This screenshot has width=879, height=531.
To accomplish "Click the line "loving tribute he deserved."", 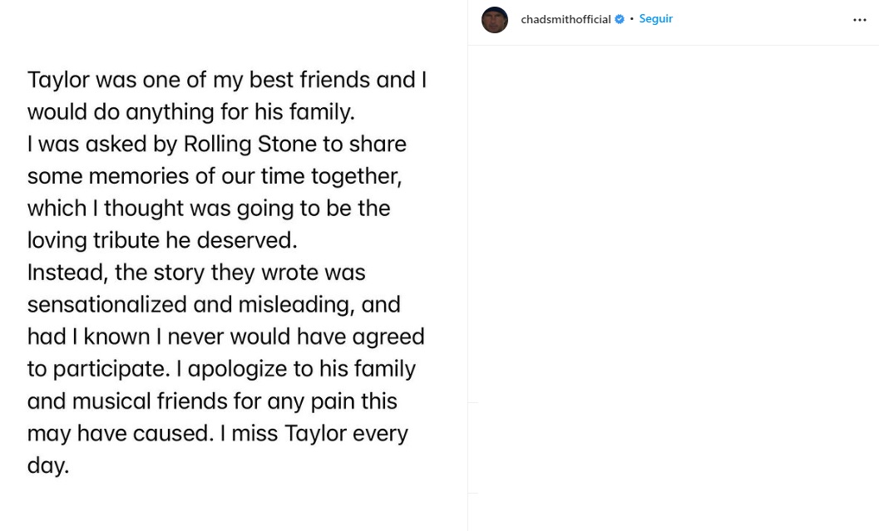I will pos(161,240).
